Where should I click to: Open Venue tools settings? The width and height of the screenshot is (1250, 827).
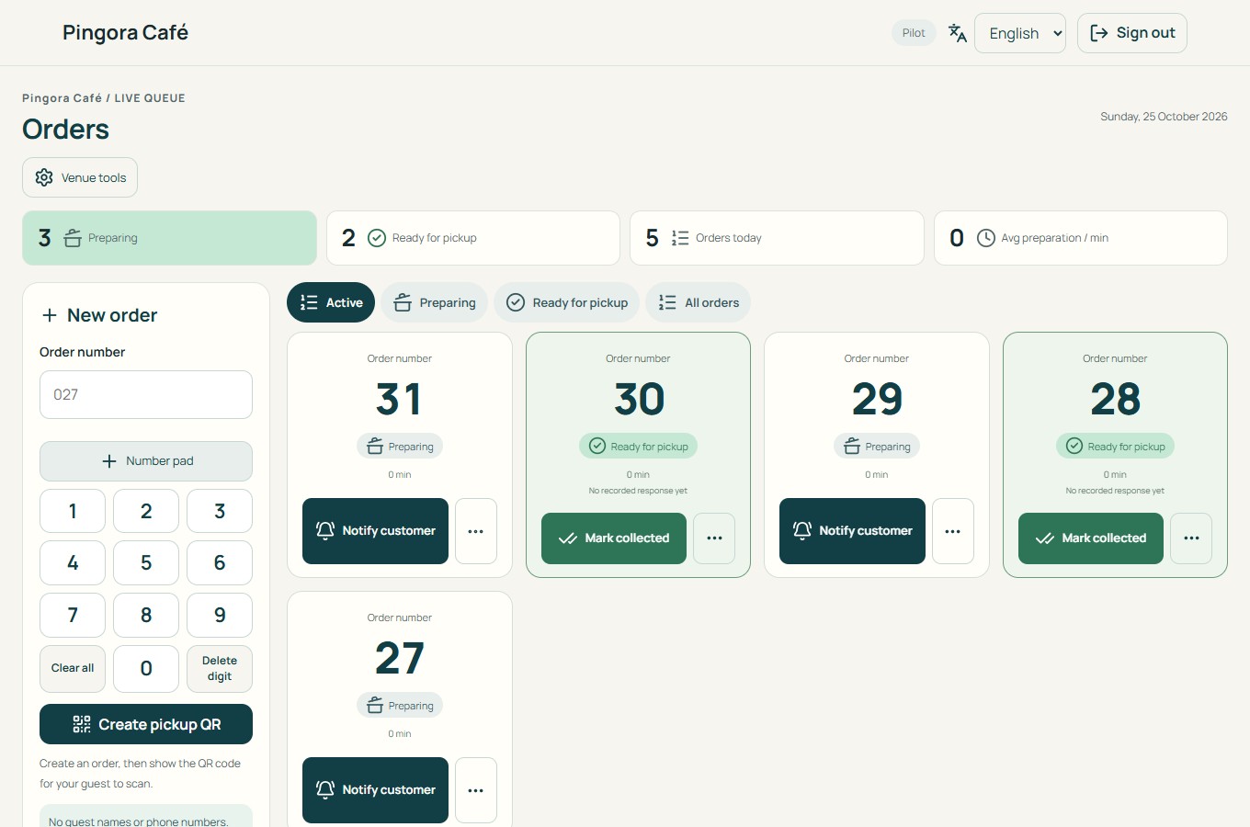tap(80, 177)
